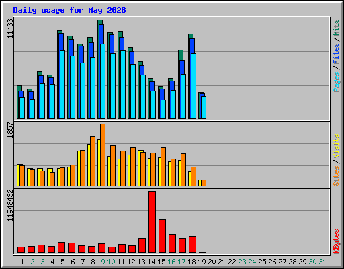Click the red KBytes bar for day 13
344x269 pixels.
pyautogui.click(x=142, y=245)
